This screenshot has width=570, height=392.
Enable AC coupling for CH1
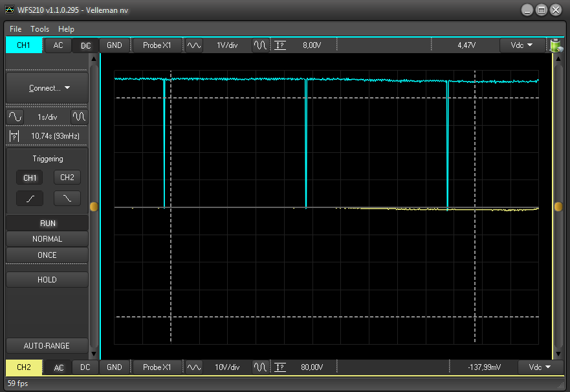pos(58,45)
